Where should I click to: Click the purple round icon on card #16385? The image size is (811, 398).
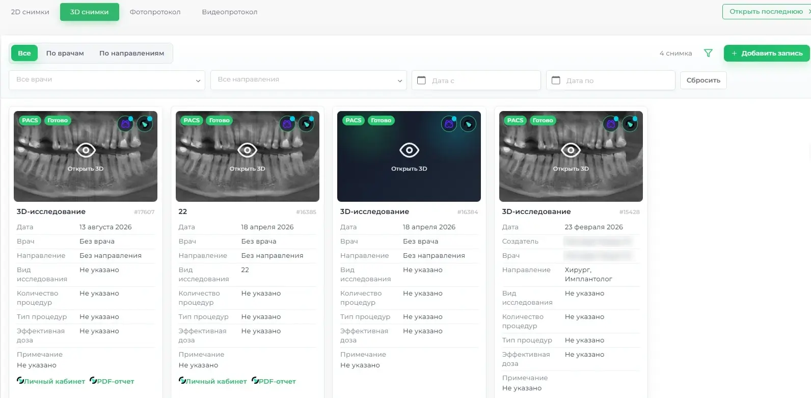coord(287,124)
